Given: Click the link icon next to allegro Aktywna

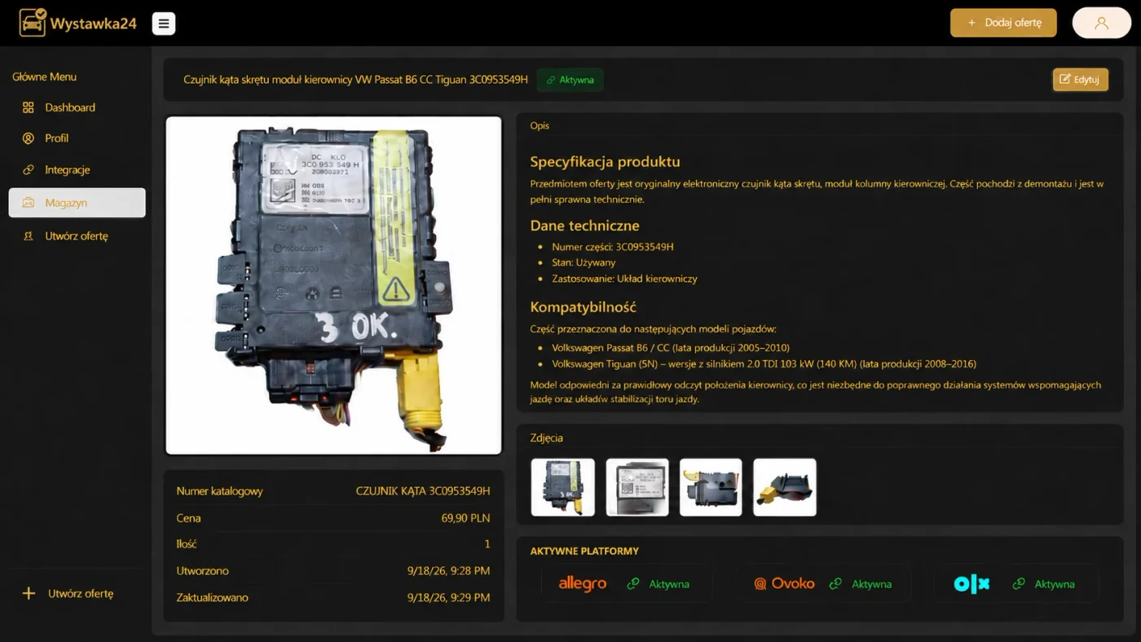Looking at the screenshot, I should click(x=633, y=584).
